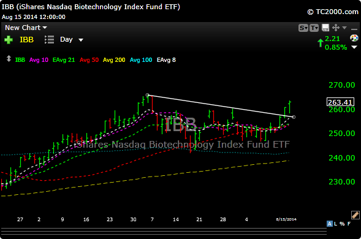Image resolution: width=361 pixels, height=239 pixels.
Task: Click date label 23 on time axis
Action: [110, 219]
